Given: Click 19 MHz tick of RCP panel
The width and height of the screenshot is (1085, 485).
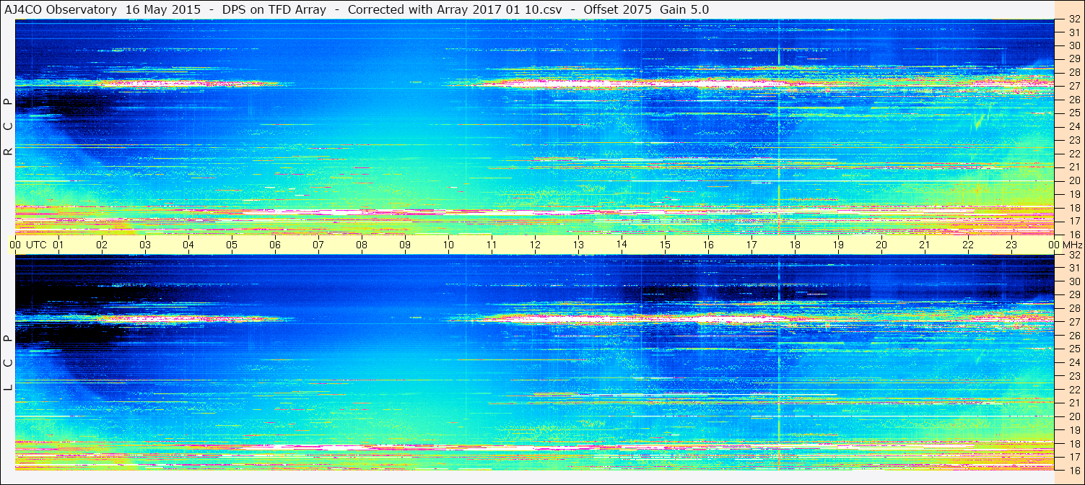Looking at the screenshot, I should tap(1074, 194).
